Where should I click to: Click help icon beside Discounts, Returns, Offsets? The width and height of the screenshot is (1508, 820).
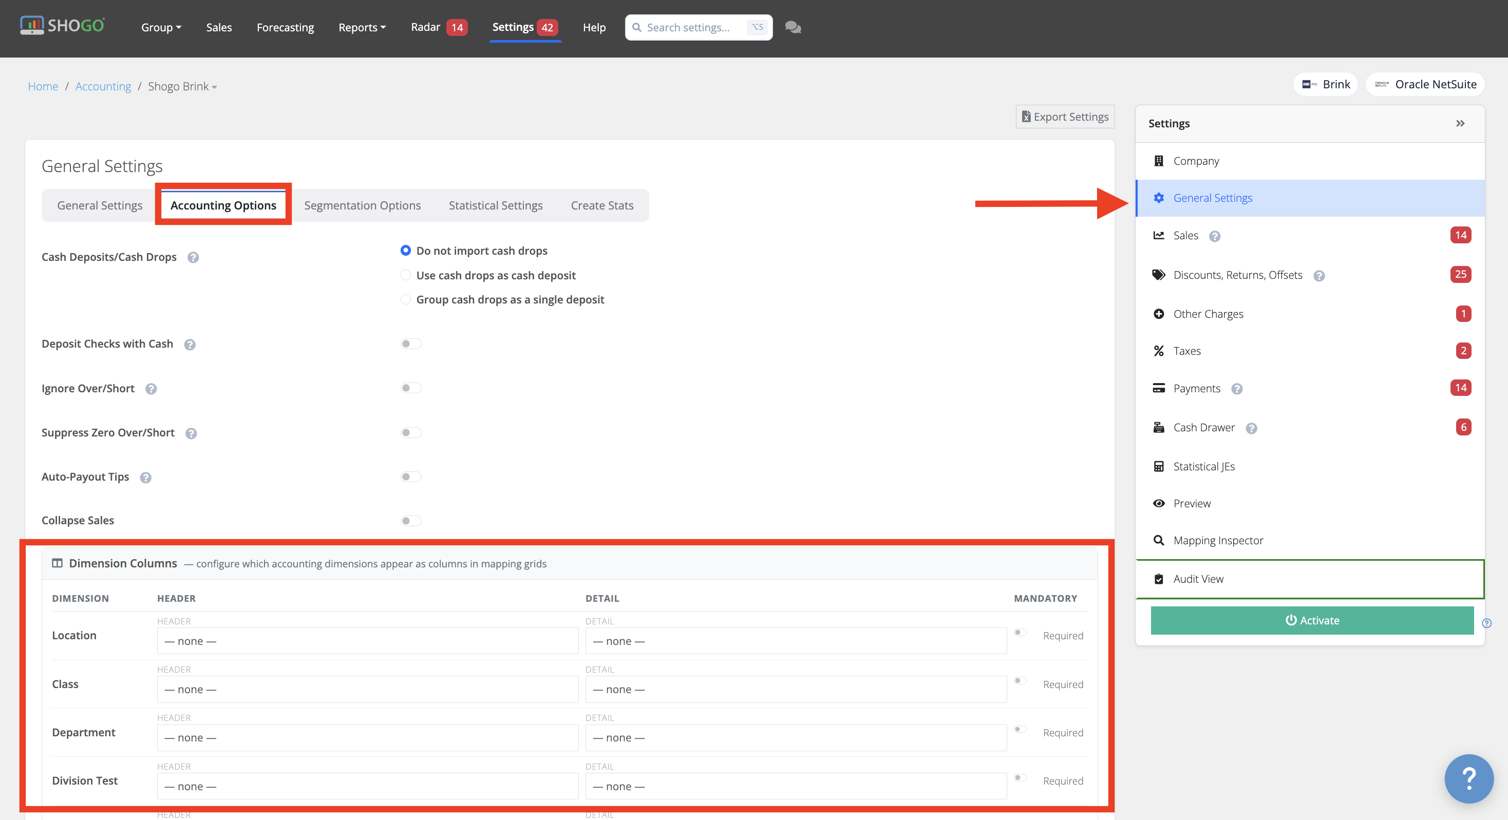click(x=1319, y=276)
